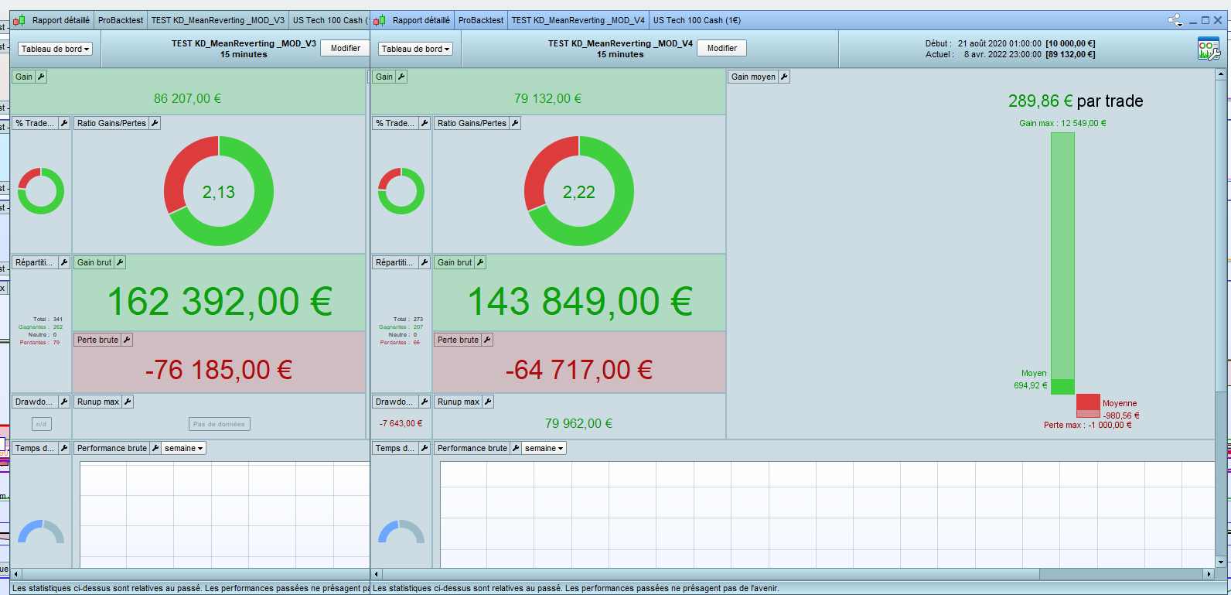The width and height of the screenshot is (1231, 595).
Task: Click Modifier button for the MOD_V3 backtest
Action: (346, 48)
